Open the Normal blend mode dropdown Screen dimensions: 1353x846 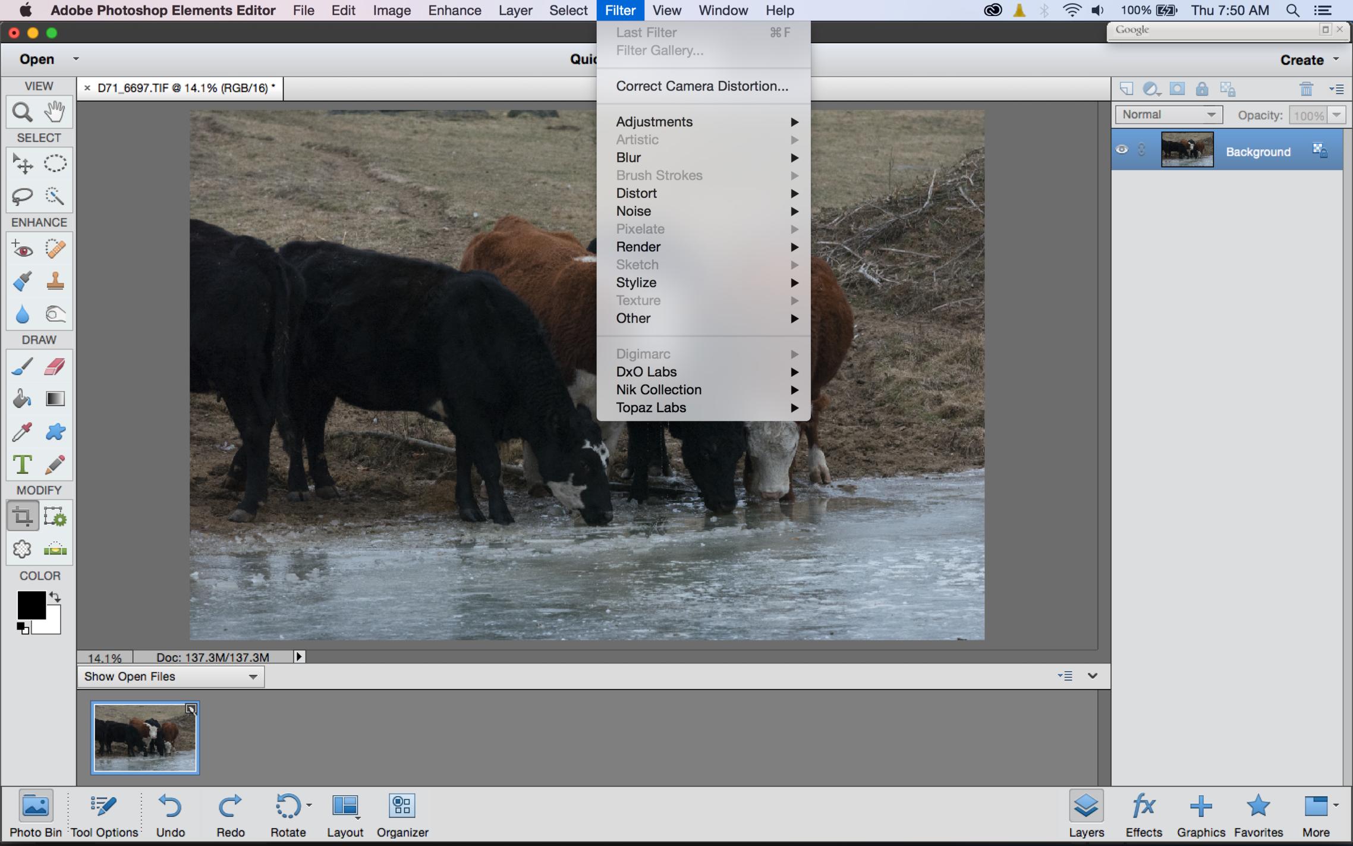pyautogui.click(x=1168, y=115)
